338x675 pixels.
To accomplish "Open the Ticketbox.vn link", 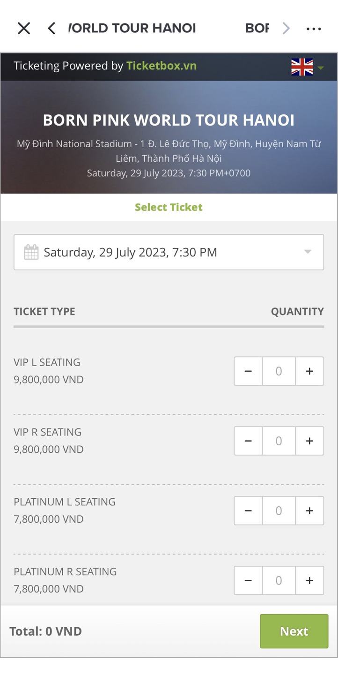I will [162, 66].
